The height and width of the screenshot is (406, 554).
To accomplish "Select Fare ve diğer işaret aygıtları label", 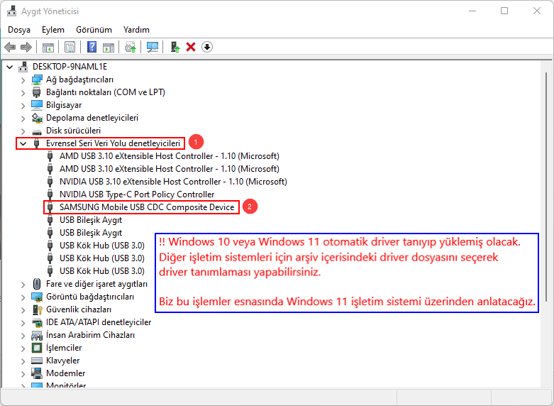I will 96,284.
